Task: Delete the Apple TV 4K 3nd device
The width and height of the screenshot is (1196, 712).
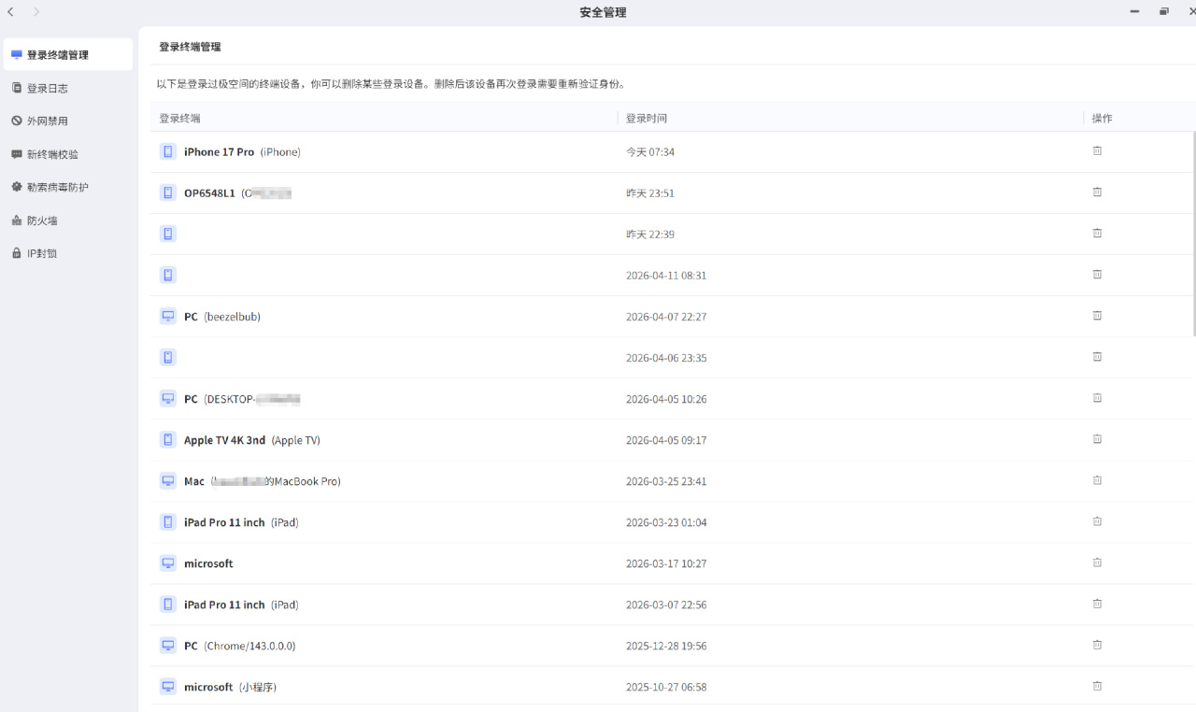Action: [x=1097, y=438]
